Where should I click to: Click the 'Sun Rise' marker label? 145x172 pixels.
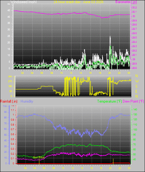[39, 157]
